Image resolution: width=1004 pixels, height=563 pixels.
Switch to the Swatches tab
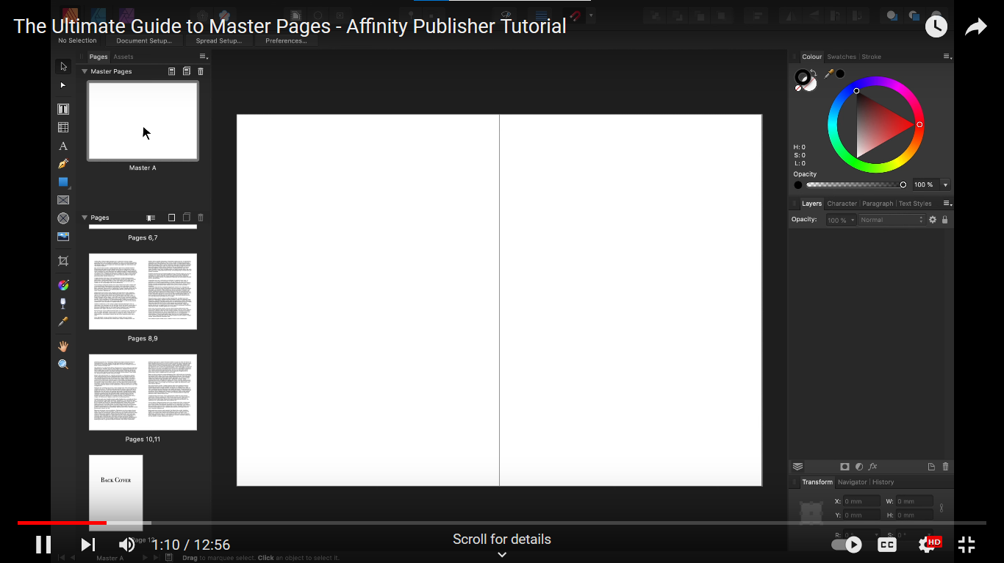coord(842,57)
